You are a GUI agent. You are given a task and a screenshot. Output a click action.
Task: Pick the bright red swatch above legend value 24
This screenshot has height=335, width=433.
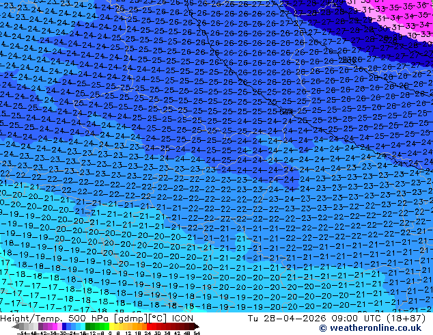(149, 326)
